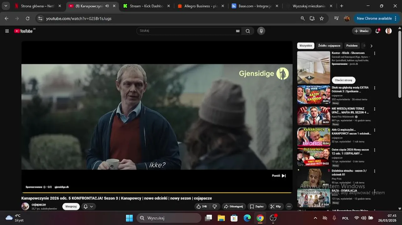The width and height of the screenshot is (402, 225).
Task: Open the on-screen keyboard icon in search box
Action: point(238,31)
